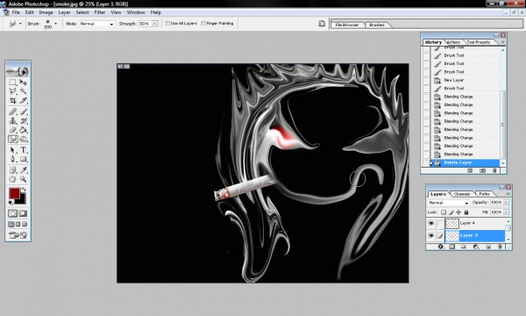Open the brush preset picker arrow
This screenshot has height=316, width=526.
coord(55,24)
